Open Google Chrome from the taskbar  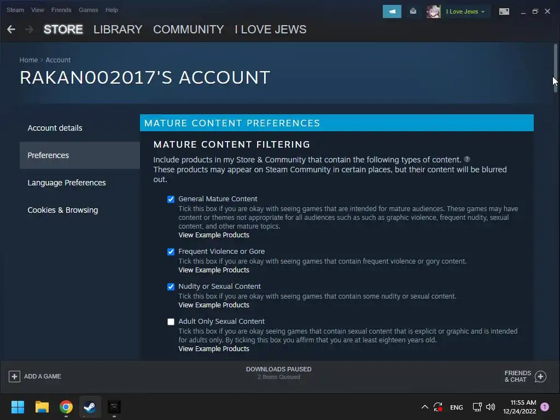66,407
